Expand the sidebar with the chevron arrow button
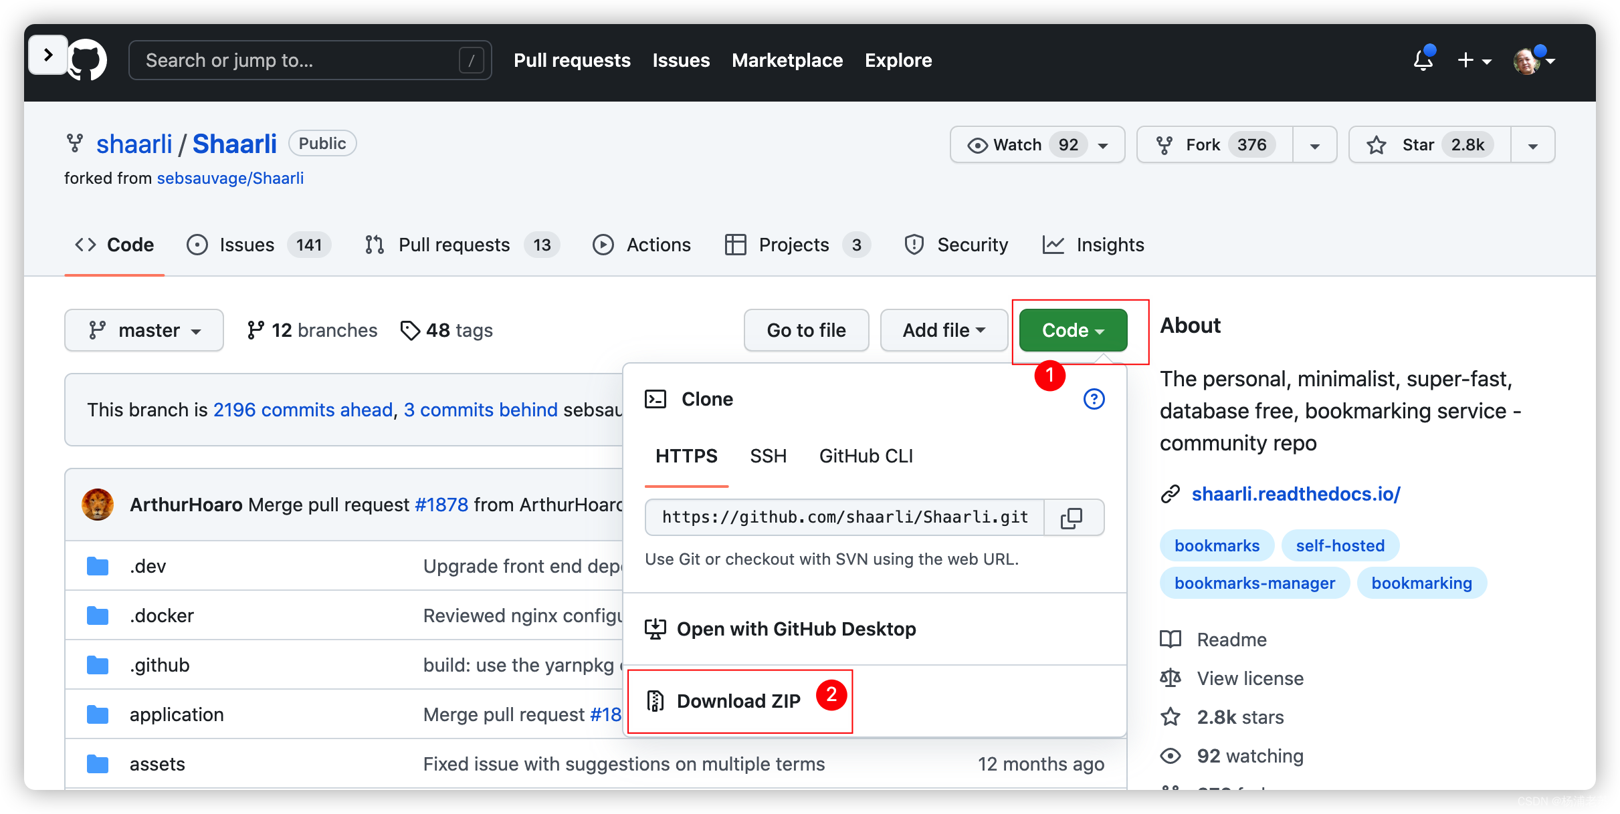Viewport: 1620px width, 814px height. click(x=47, y=55)
